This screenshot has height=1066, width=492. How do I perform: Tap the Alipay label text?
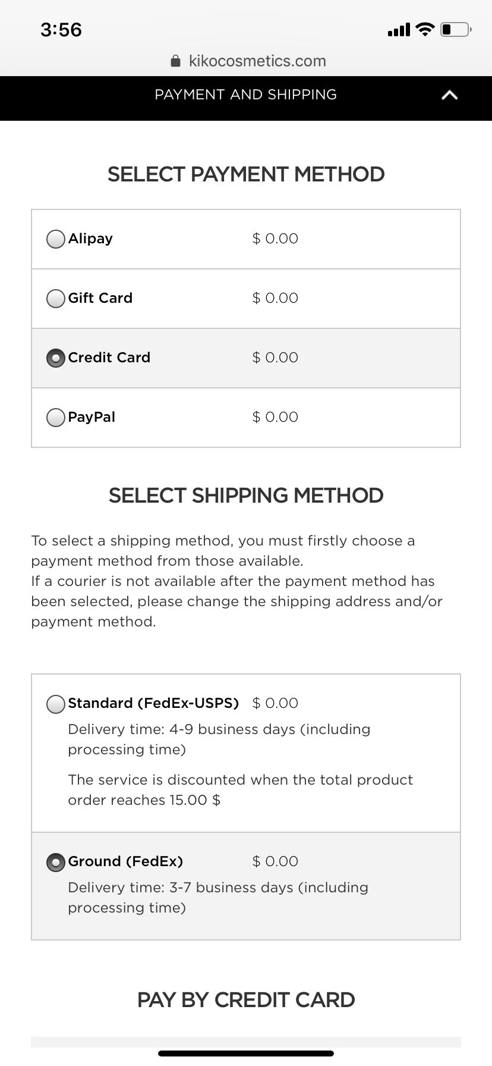(90, 239)
